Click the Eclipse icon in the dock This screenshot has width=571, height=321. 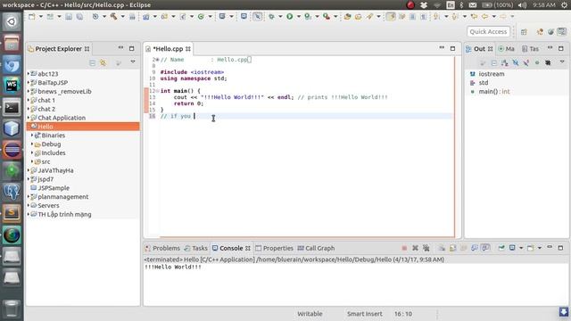(12, 150)
